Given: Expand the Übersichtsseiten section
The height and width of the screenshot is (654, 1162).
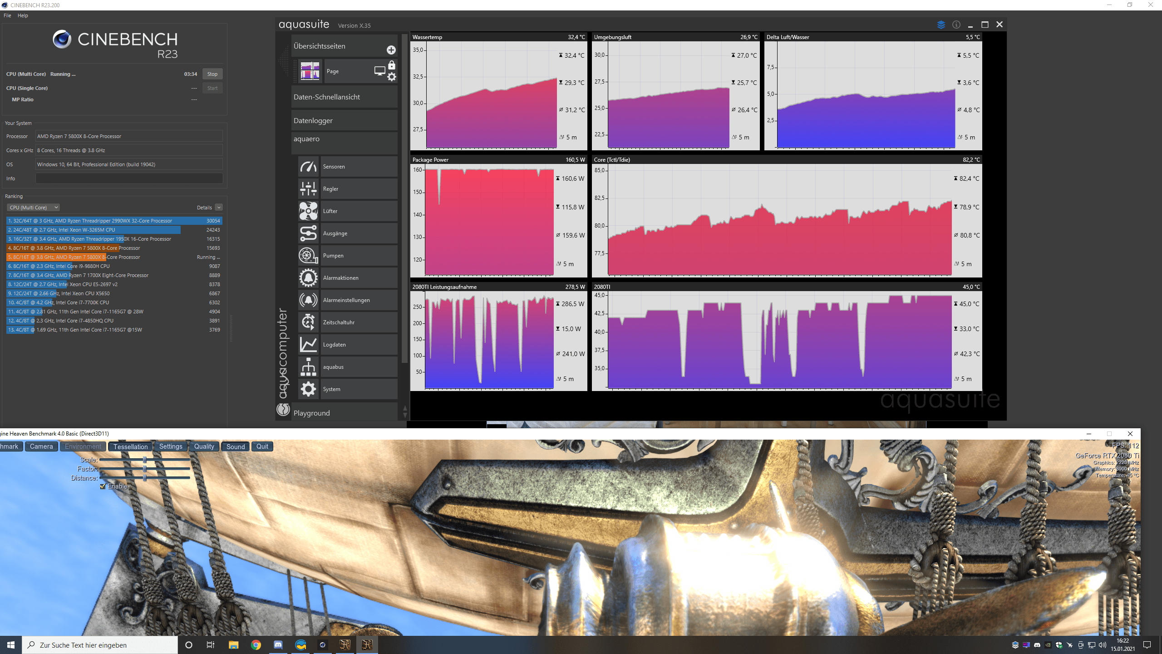Looking at the screenshot, I should pyautogui.click(x=344, y=46).
